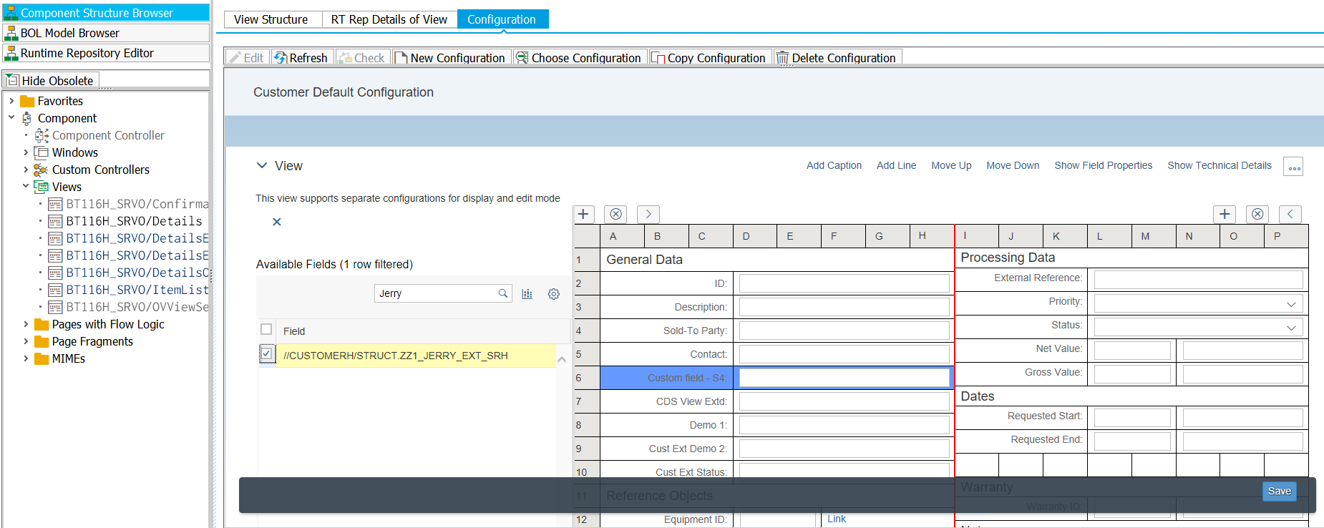Image resolution: width=1324 pixels, height=528 pixels.
Task: Click the Delete Configuration trash icon
Action: tap(782, 58)
